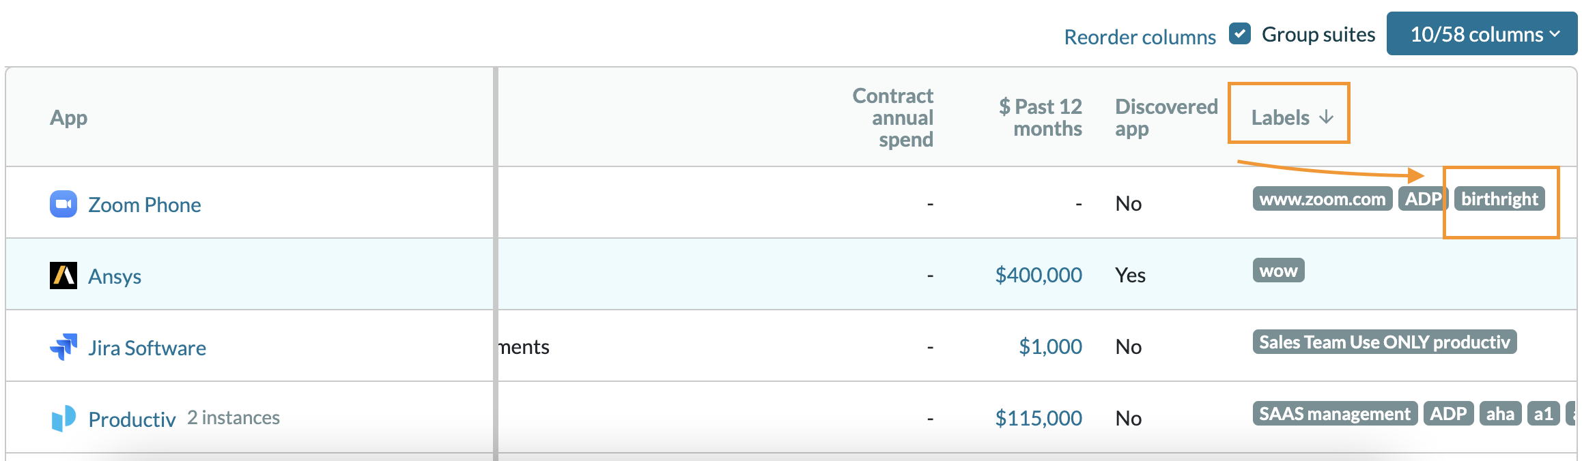Click Productiv $115,000 spend amount
Viewport: 1582px width, 461px height.
[x=1039, y=418]
